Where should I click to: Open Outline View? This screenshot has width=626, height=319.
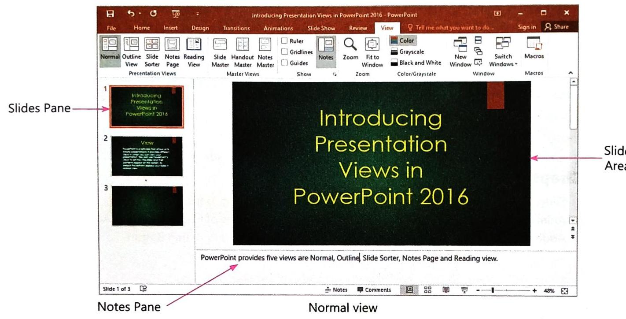(x=132, y=52)
